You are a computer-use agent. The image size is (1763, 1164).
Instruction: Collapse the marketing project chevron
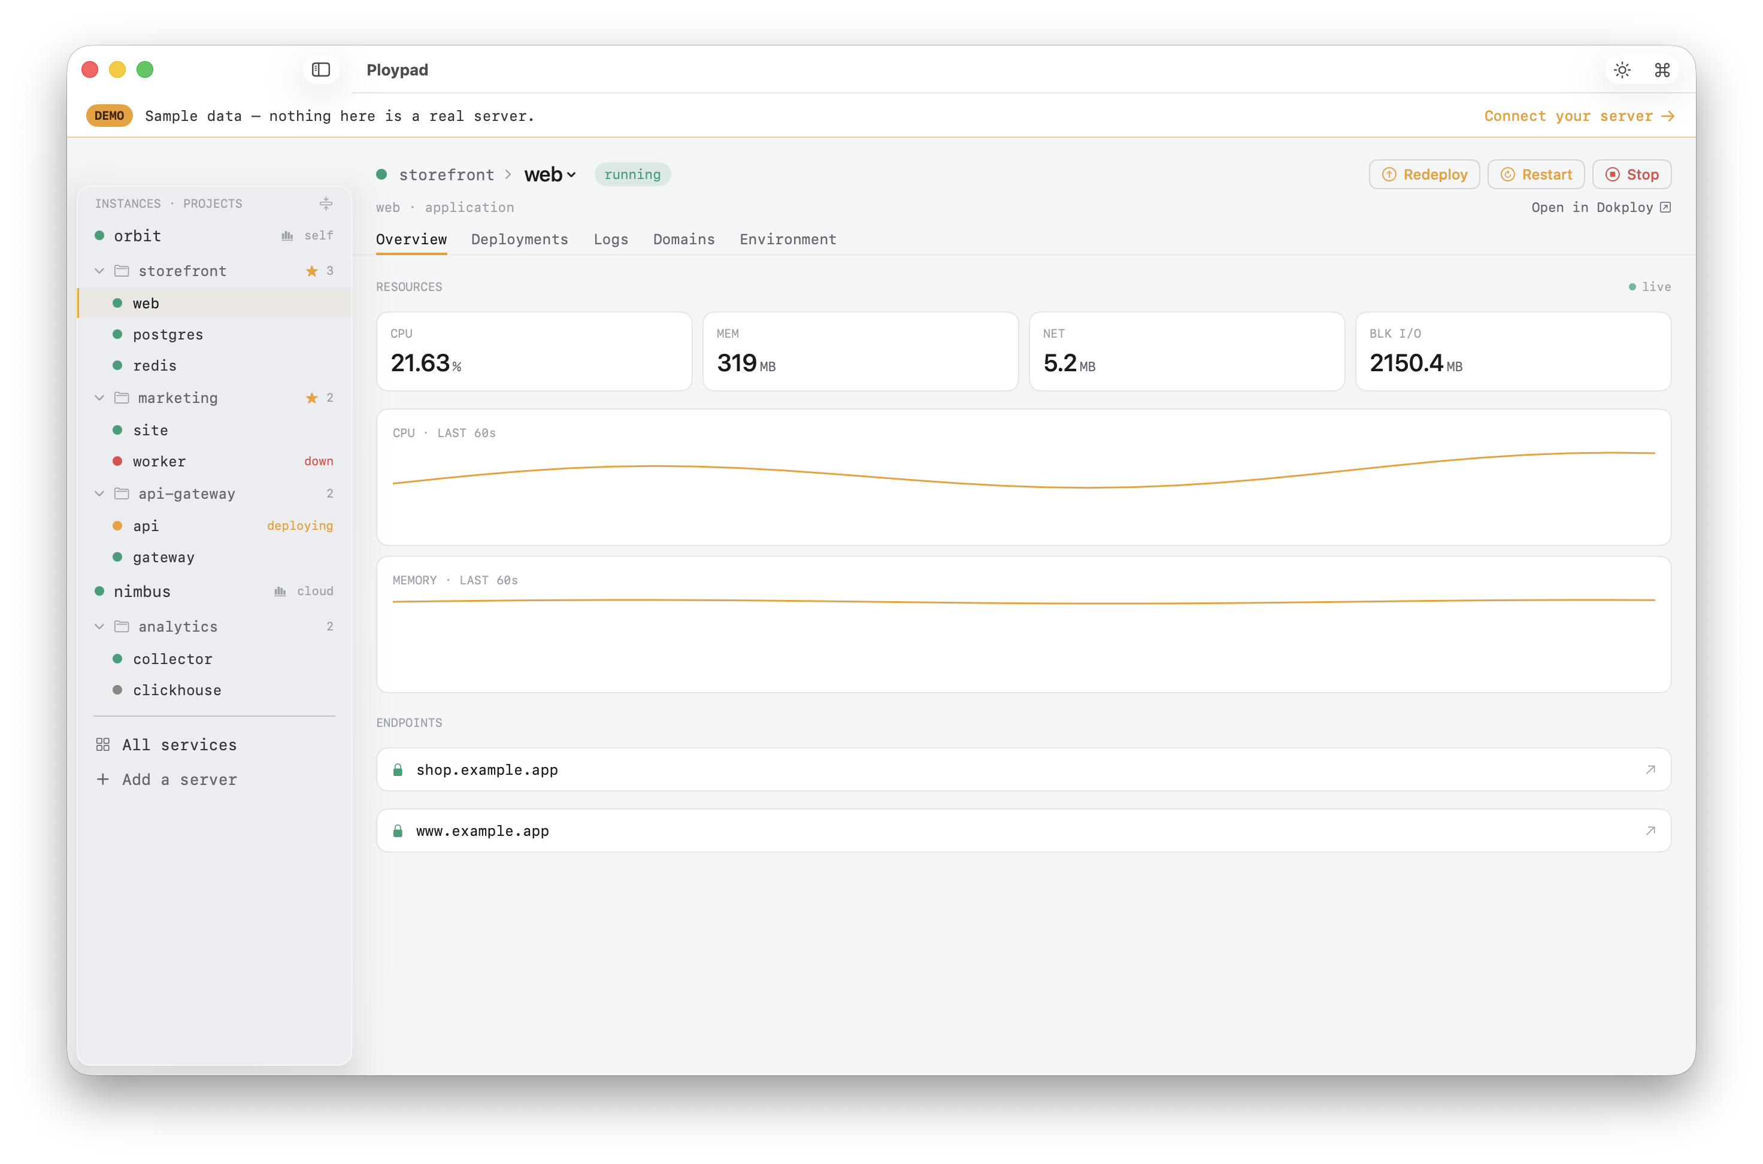(x=99, y=398)
